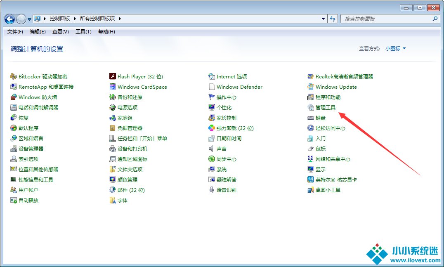Open the Realtek高清晰音频管理器 icon
Screen dimensions: 444x267
(311, 76)
